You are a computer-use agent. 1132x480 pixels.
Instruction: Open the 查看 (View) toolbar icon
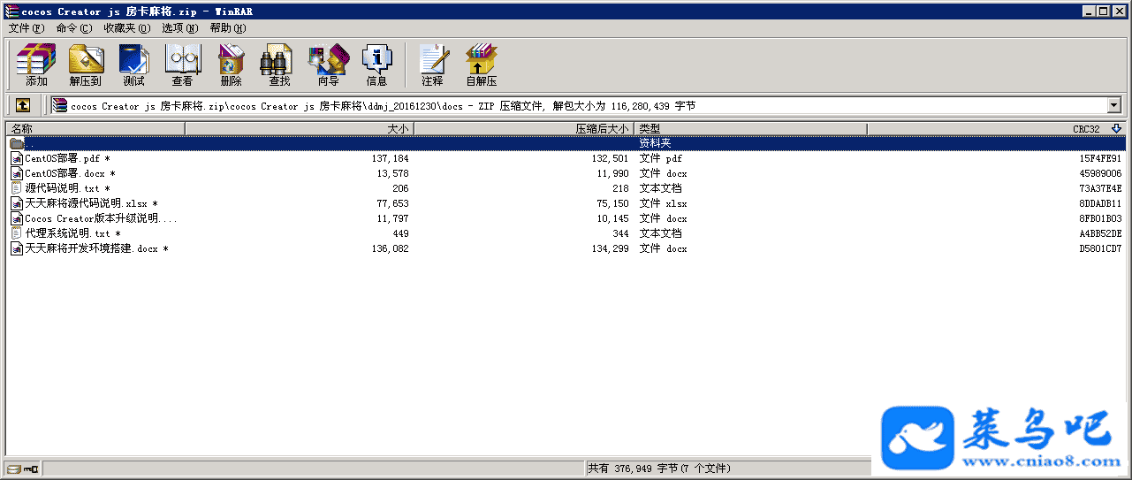pos(182,65)
